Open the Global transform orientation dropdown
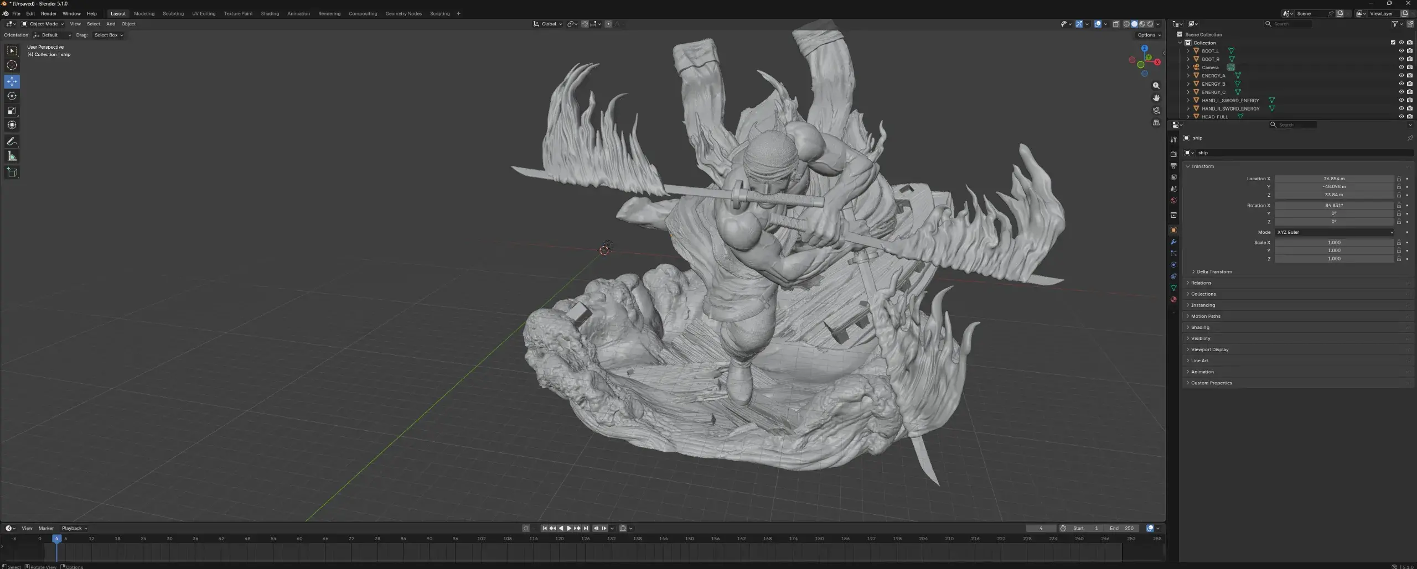The image size is (1417, 569). 548,24
